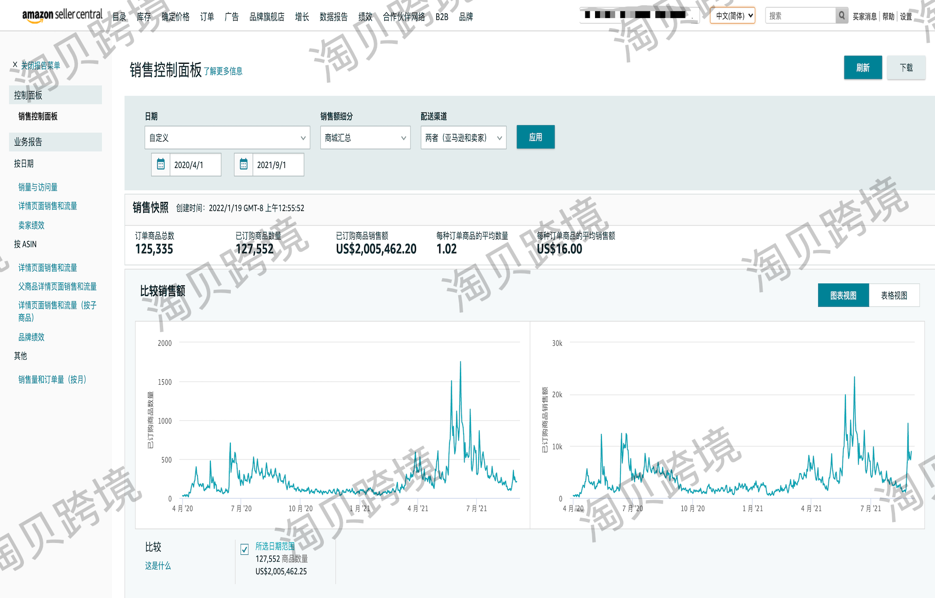Screen dimensions: 935x598
Task: Close the report menu via X icon
Action: [15, 65]
